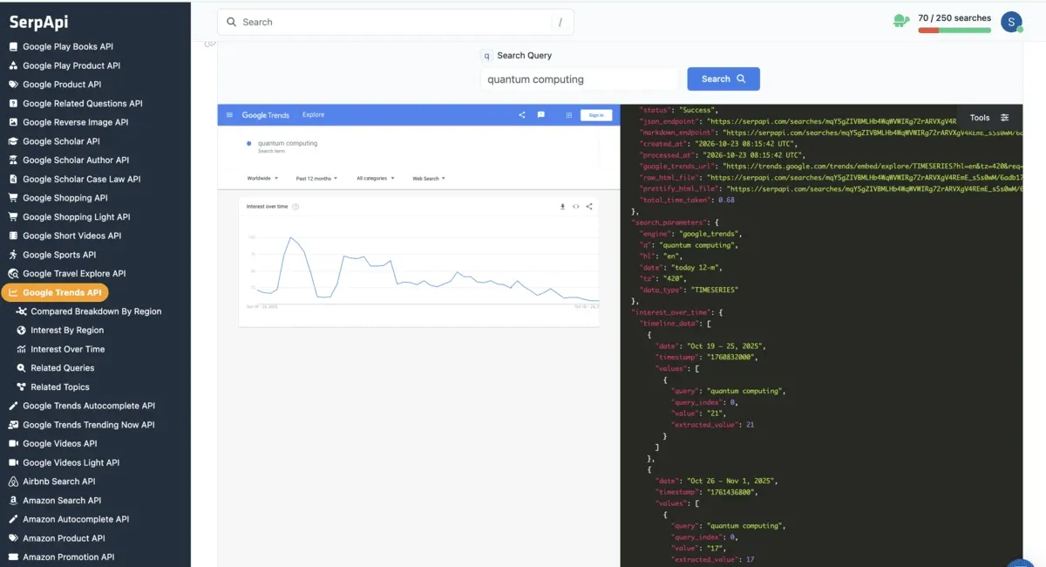Image resolution: width=1046 pixels, height=567 pixels.
Task: Click help icon beside Interest over time
Action: (296, 207)
